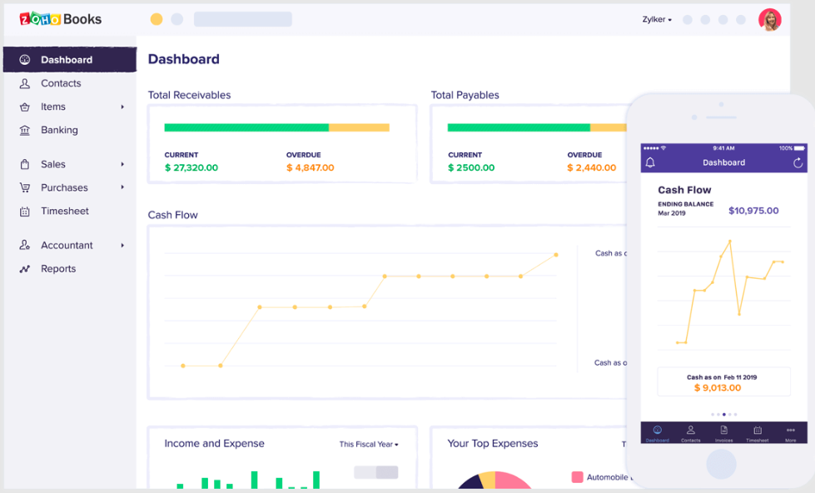Click the refresh icon on phone
This screenshot has height=493, width=815.
click(798, 162)
